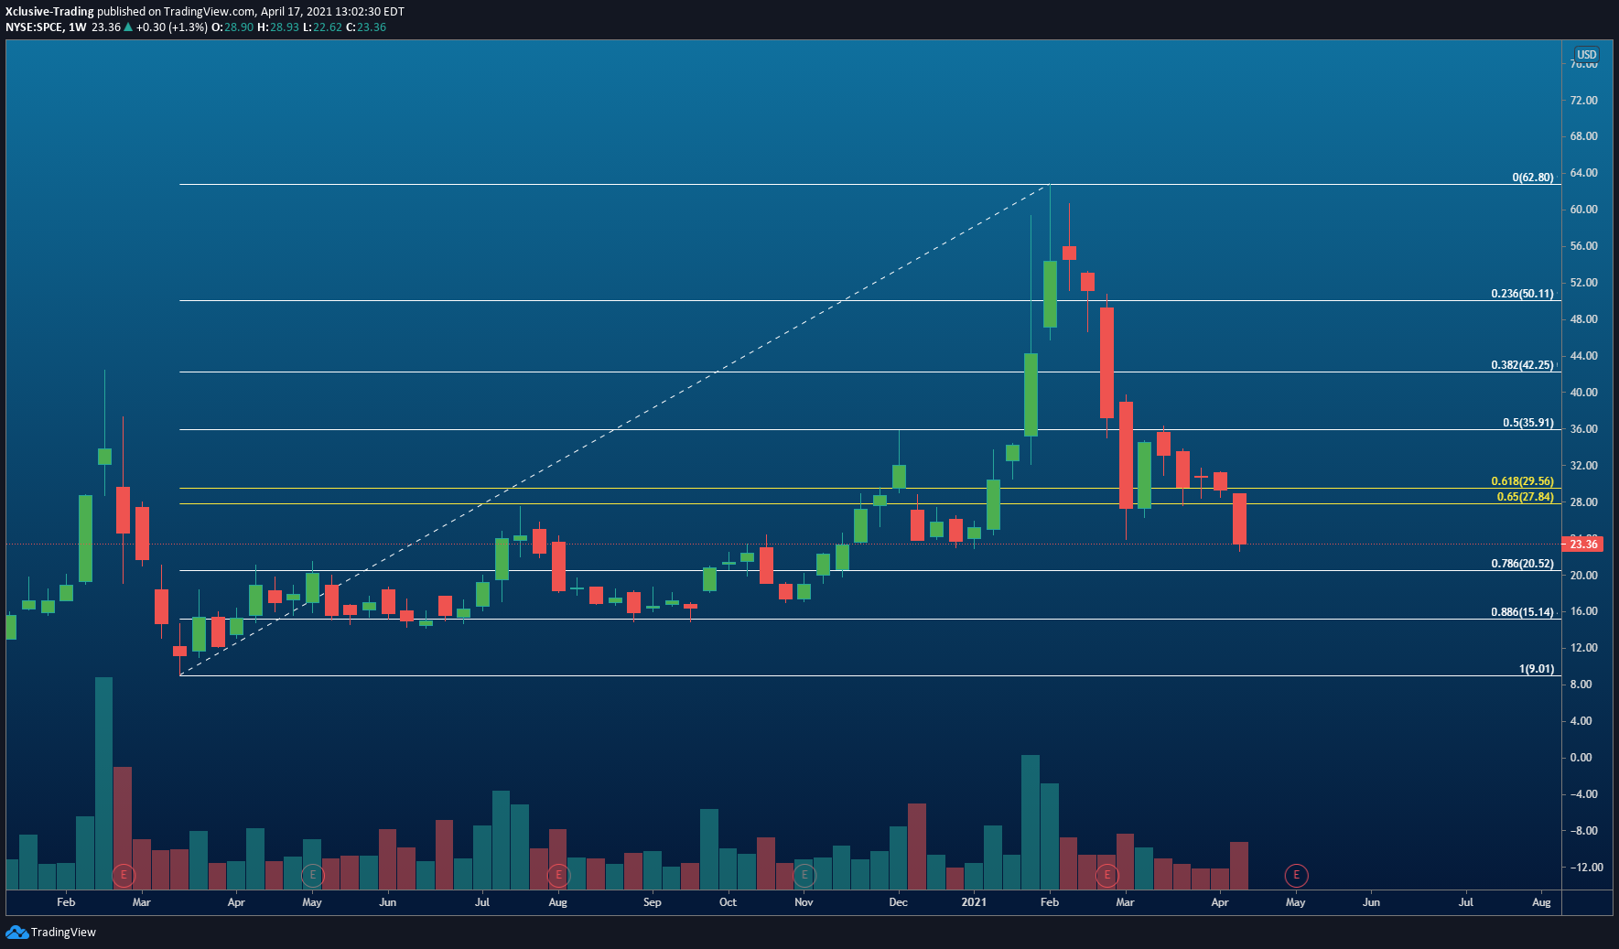
Task: Click the NYSE:SPCE, 1W symbol text
Action: [46, 27]
